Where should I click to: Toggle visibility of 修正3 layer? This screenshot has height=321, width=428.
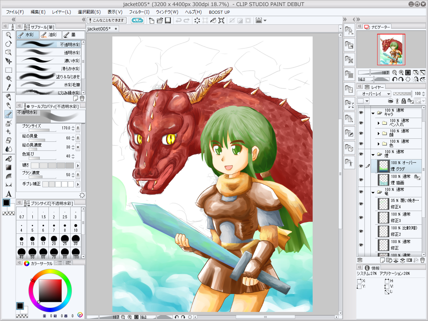point(361,218)
